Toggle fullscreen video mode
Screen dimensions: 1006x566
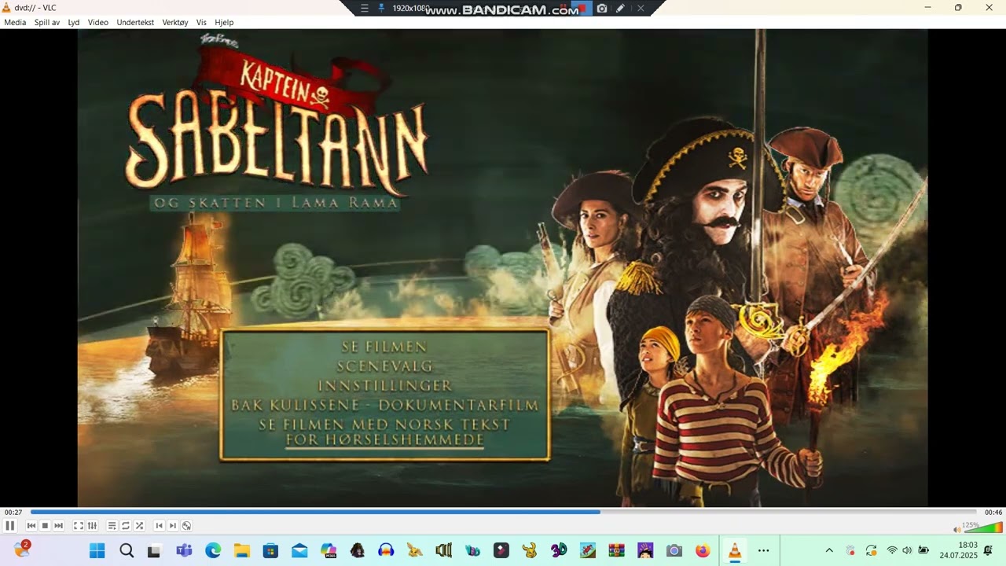79,526
